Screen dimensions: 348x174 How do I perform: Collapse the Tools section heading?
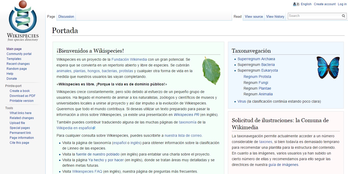(x=9, y=108)
